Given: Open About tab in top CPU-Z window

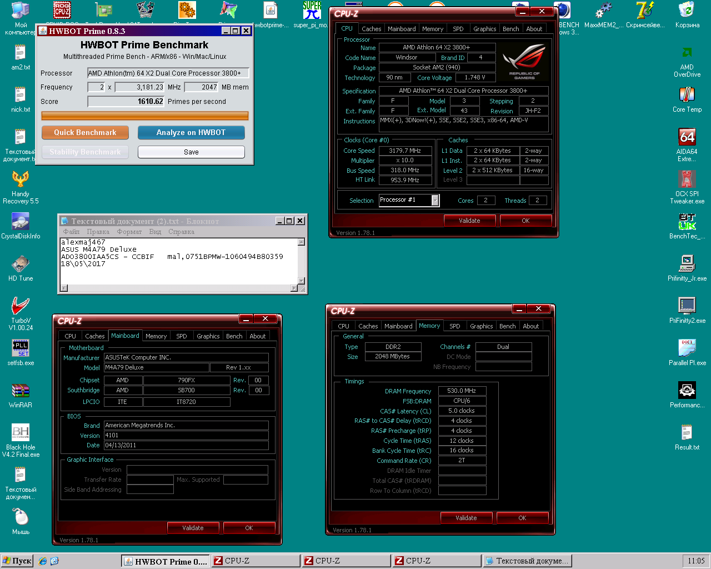Looking at the screenshot, I should (534, 29).
